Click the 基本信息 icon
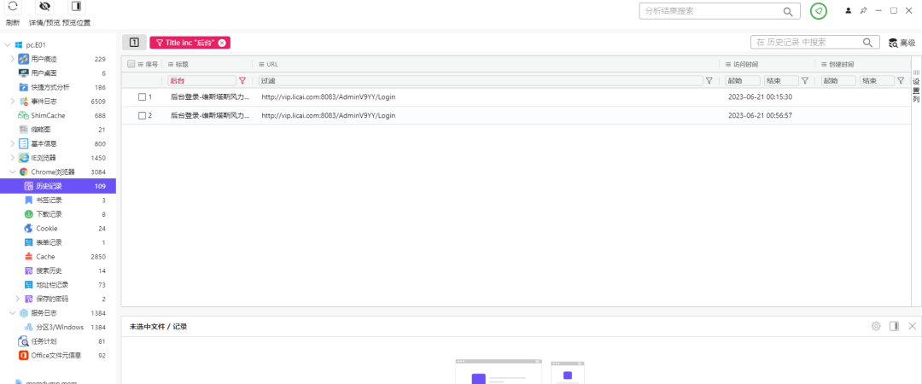Image resolution: width=922 pixels, height=384 pixels. coord(24,143)
